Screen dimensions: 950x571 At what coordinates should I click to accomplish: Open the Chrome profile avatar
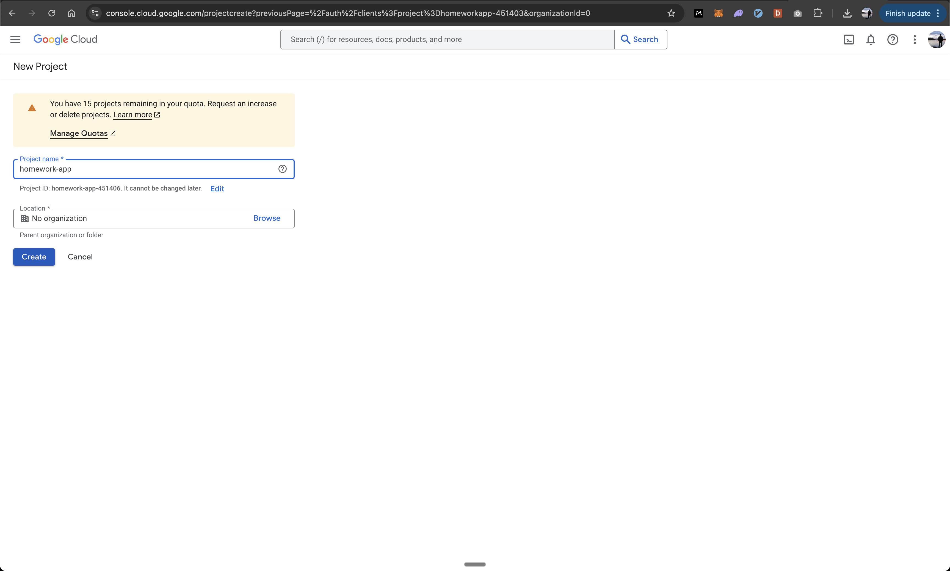(x=867, y=13)
